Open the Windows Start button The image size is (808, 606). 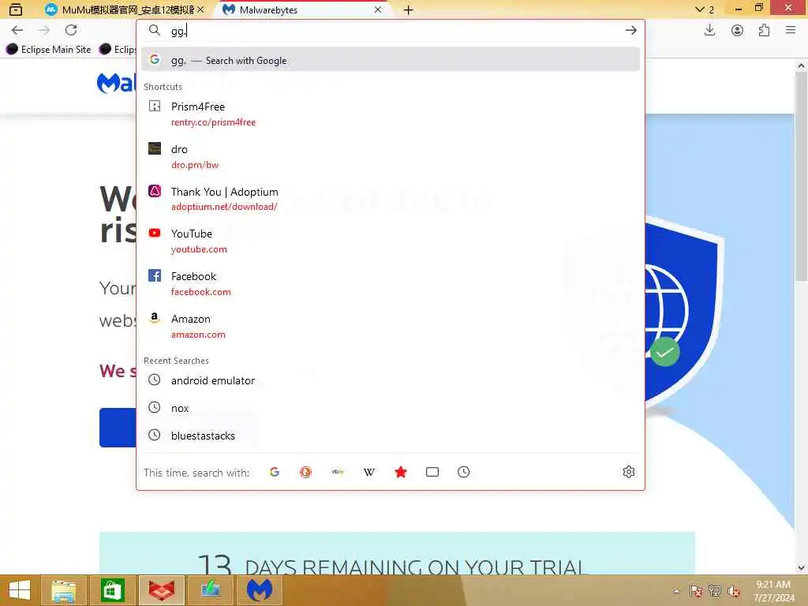tap(20, 590)
